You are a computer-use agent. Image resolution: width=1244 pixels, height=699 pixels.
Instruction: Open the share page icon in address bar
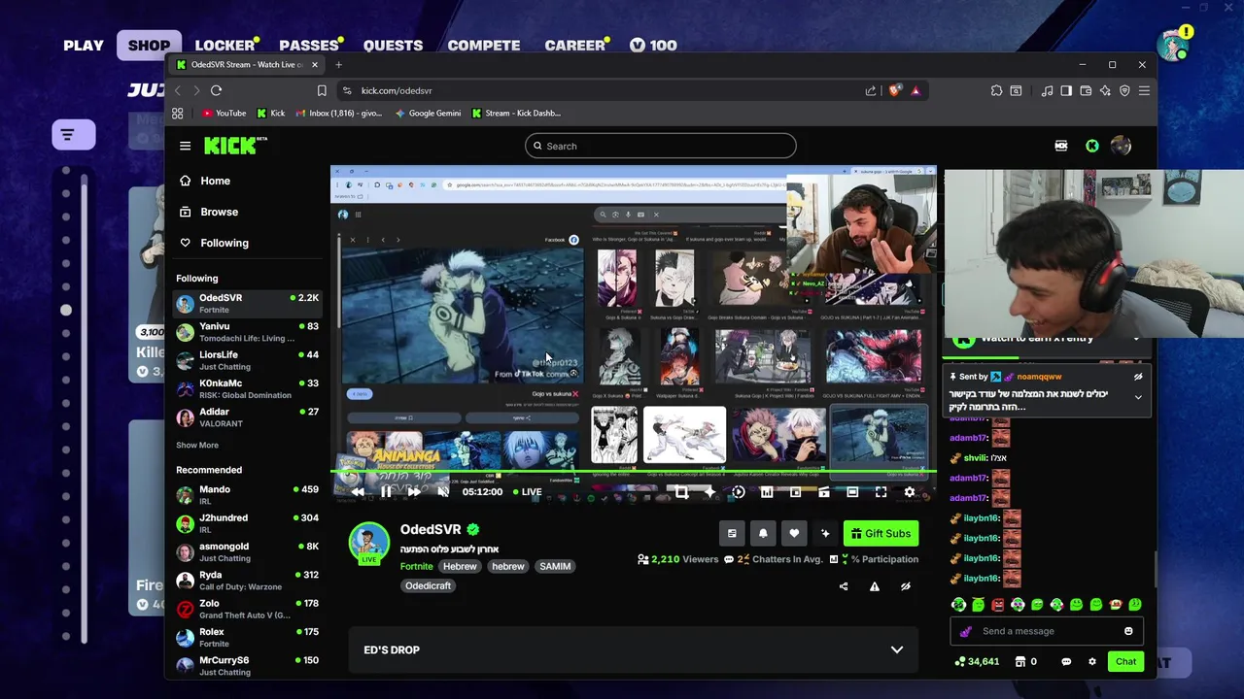tap(871, 90)
